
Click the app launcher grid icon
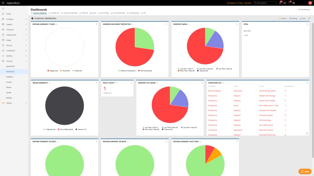coord(3,3)
